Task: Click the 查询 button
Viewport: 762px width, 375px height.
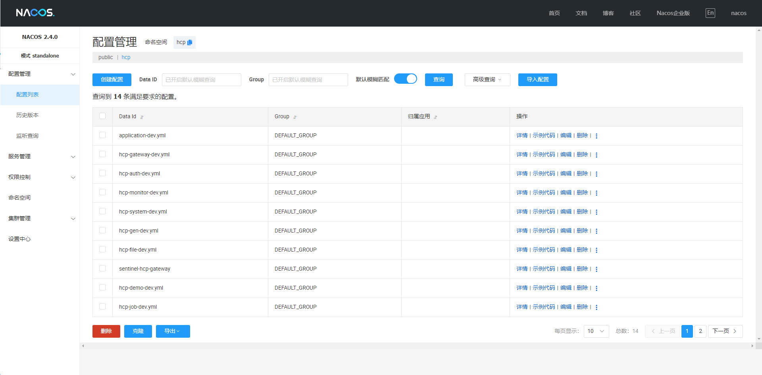Action: coord(439,80)
